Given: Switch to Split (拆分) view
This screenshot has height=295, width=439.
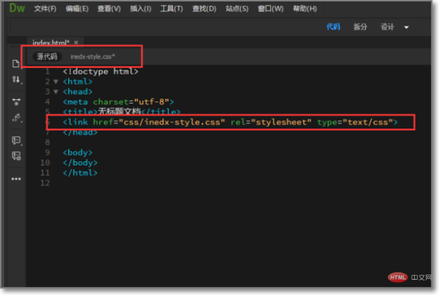Looking at the screenshot, I should 360,27.
